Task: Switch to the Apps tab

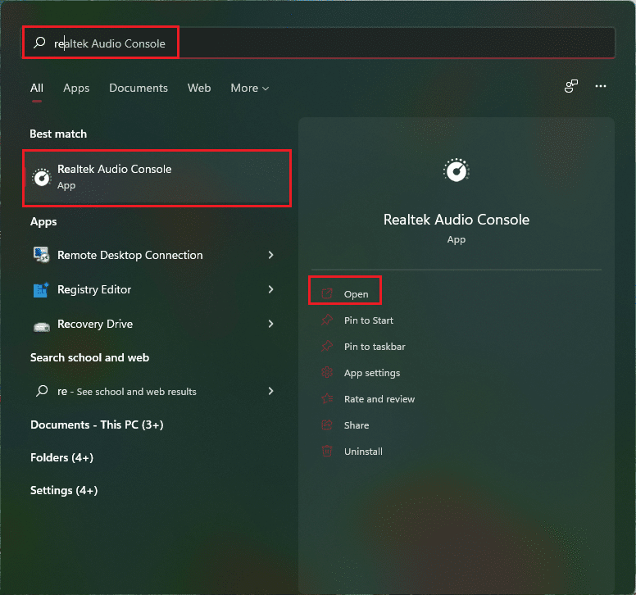Action: pyautogui.click(x=76, y=88)
